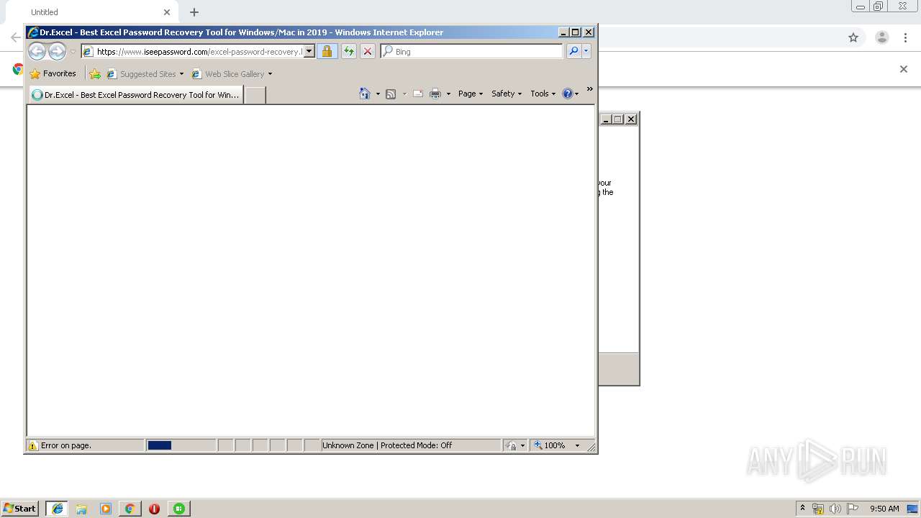Click the page loading progress bar
The height and width of the screenshot is (518, 921).
181,445
